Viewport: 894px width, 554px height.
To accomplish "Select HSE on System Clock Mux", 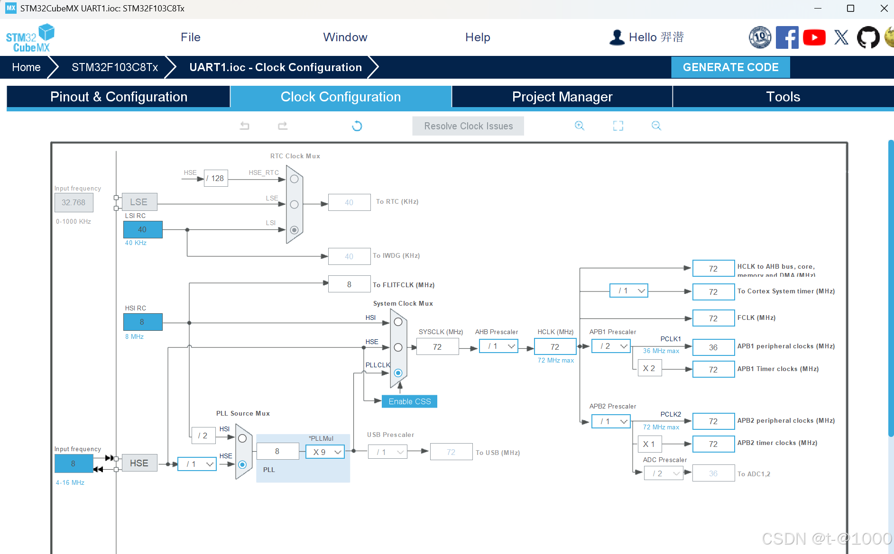I will click(398, 347).
